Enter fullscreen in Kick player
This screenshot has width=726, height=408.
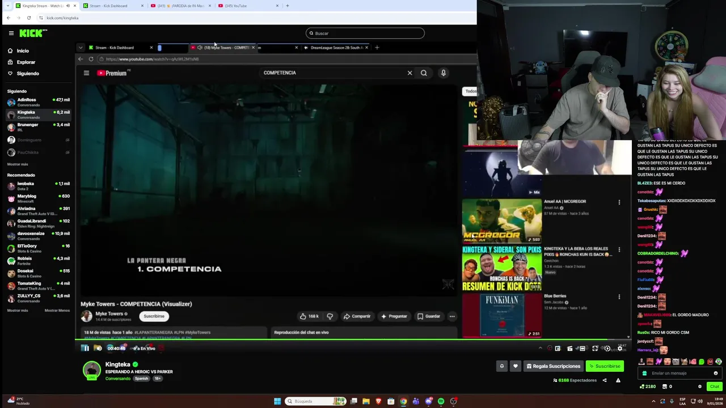(x=595, y=348)
